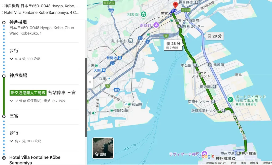Select the 28 分 train route label

173,45
